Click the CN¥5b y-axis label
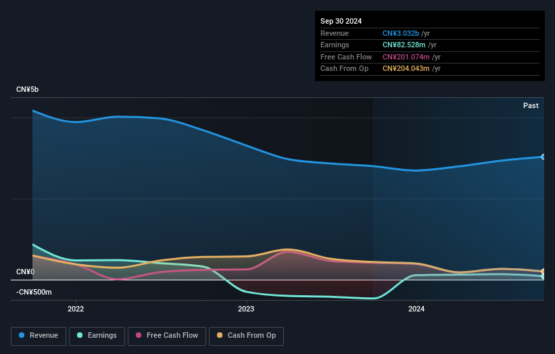This screenshot has height=354, width=555. tap(27, 89)
